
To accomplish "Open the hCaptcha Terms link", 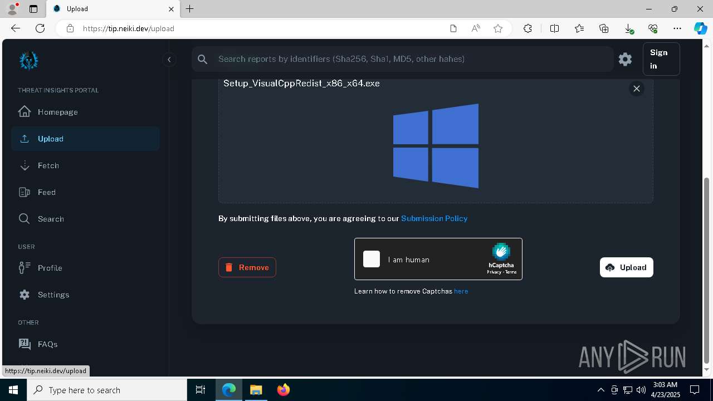I will click(511, 272).
